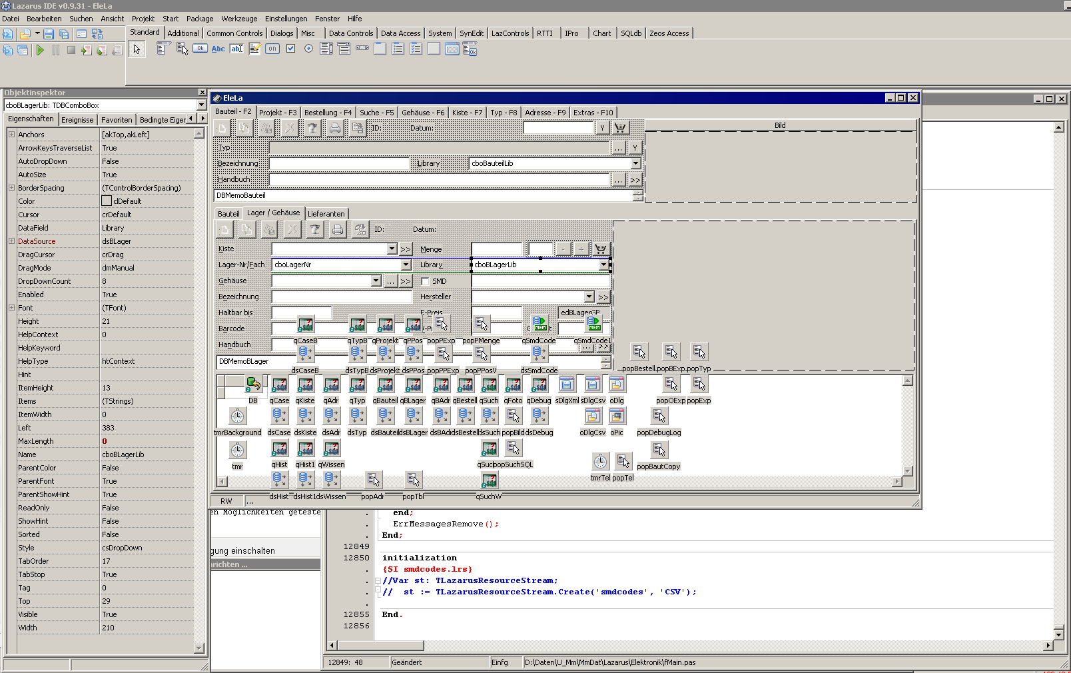Image resolution: width=1071 pixels, height=673 pixels.
Task: Select the 'ReadOnly' property row
Action: (105, 508)
